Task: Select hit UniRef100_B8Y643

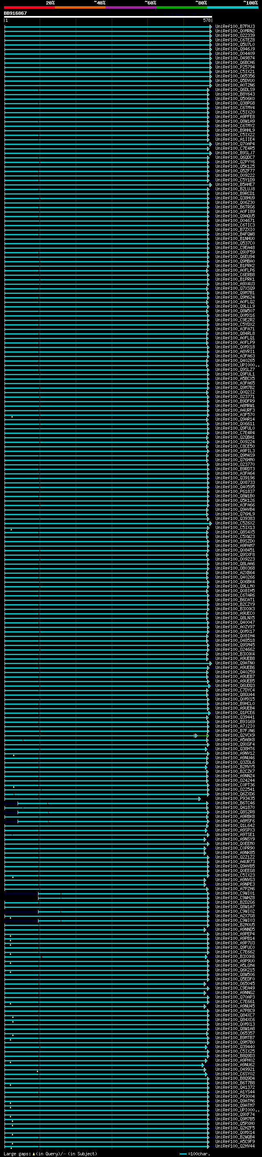Action: (235, 94)
